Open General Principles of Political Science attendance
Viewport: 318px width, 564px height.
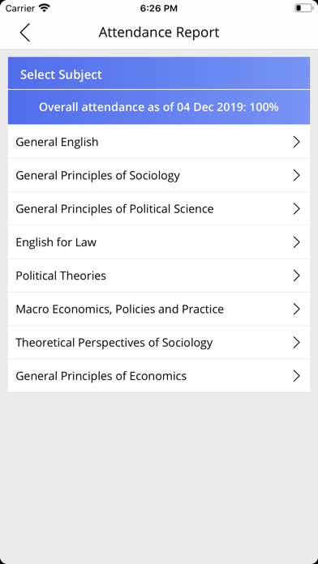(x=159, y=208)
